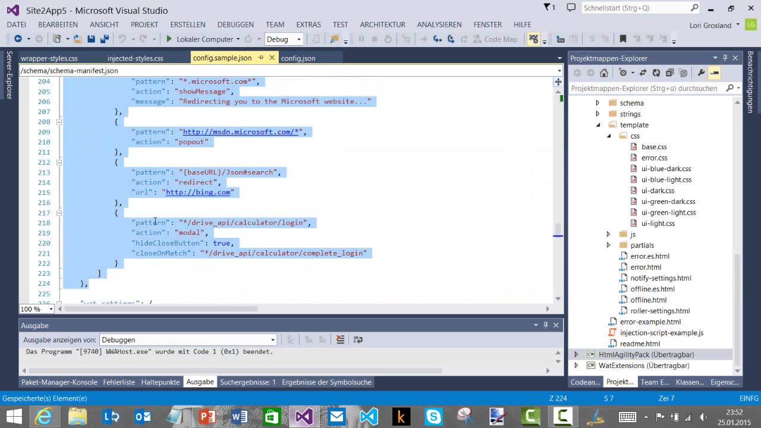761x428 pixels.
Task: Open the Lokaler Computer target dropdown arrow
Action: coord(238,39)
